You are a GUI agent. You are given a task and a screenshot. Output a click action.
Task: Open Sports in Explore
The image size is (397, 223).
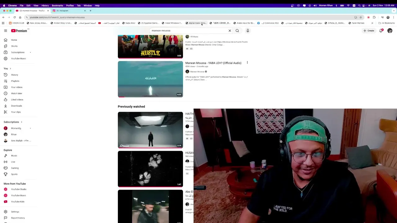14,174
